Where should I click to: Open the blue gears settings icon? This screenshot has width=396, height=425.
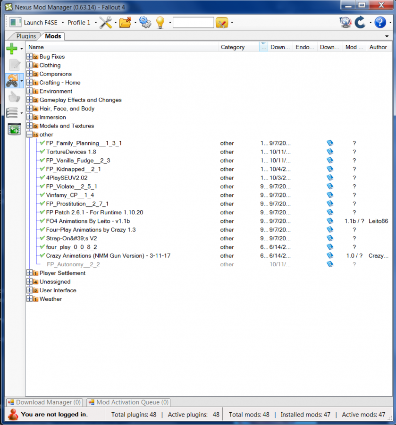(145, 23)
